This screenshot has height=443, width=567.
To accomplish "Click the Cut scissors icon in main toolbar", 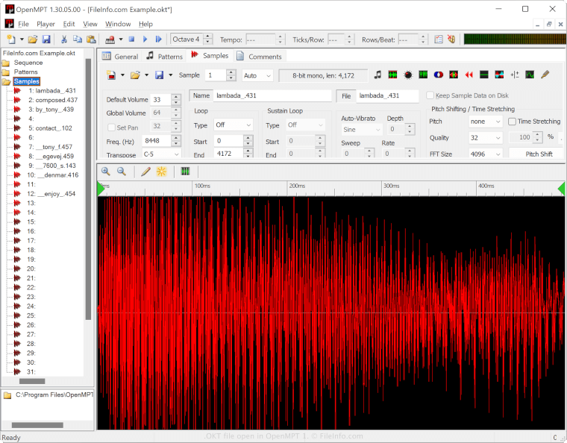I will (x=64, y=39).
